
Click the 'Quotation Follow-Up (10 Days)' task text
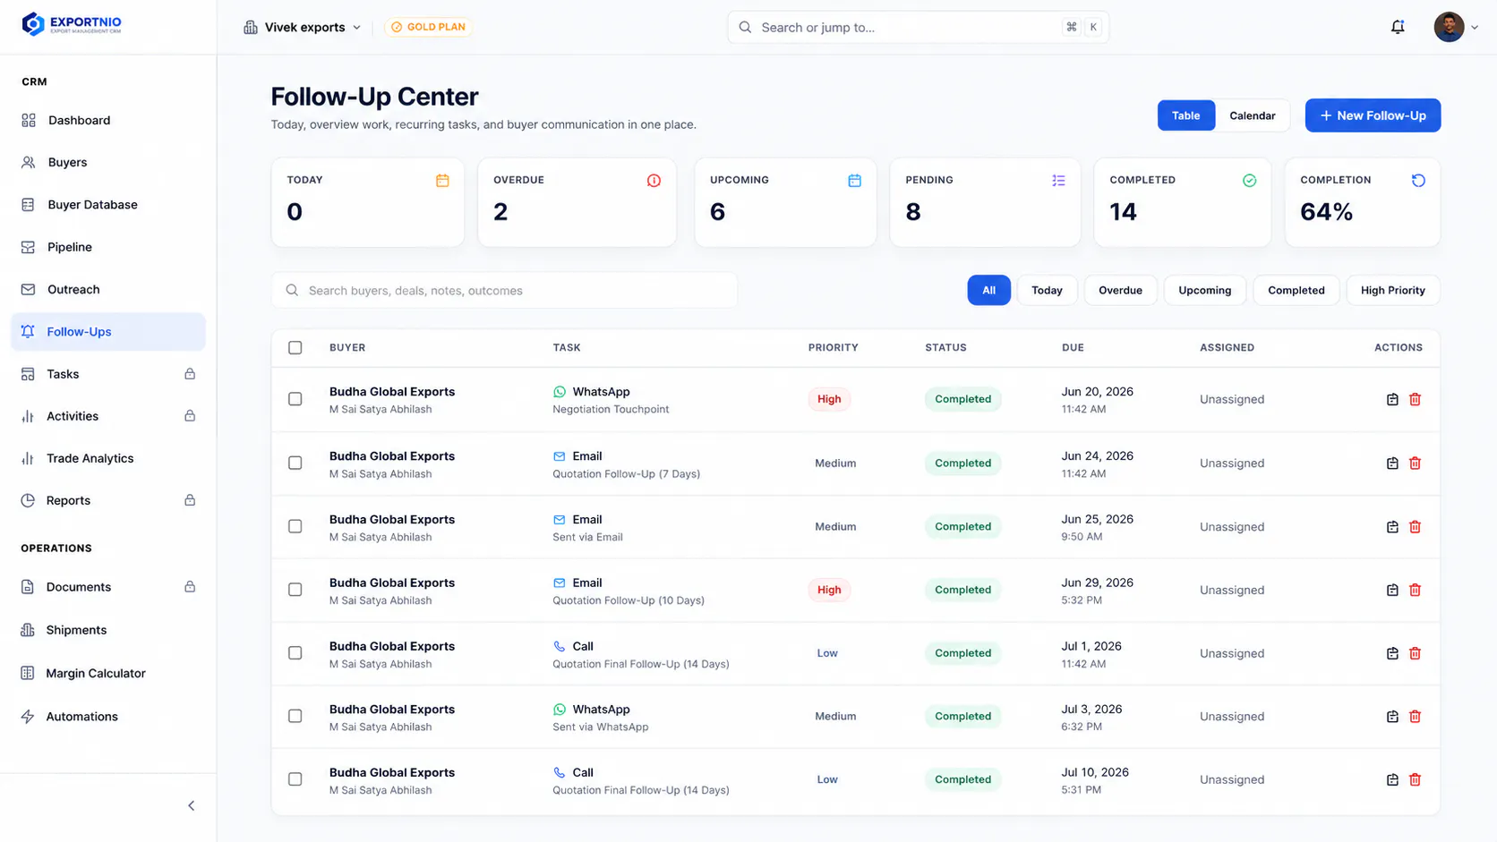[629, 600]
